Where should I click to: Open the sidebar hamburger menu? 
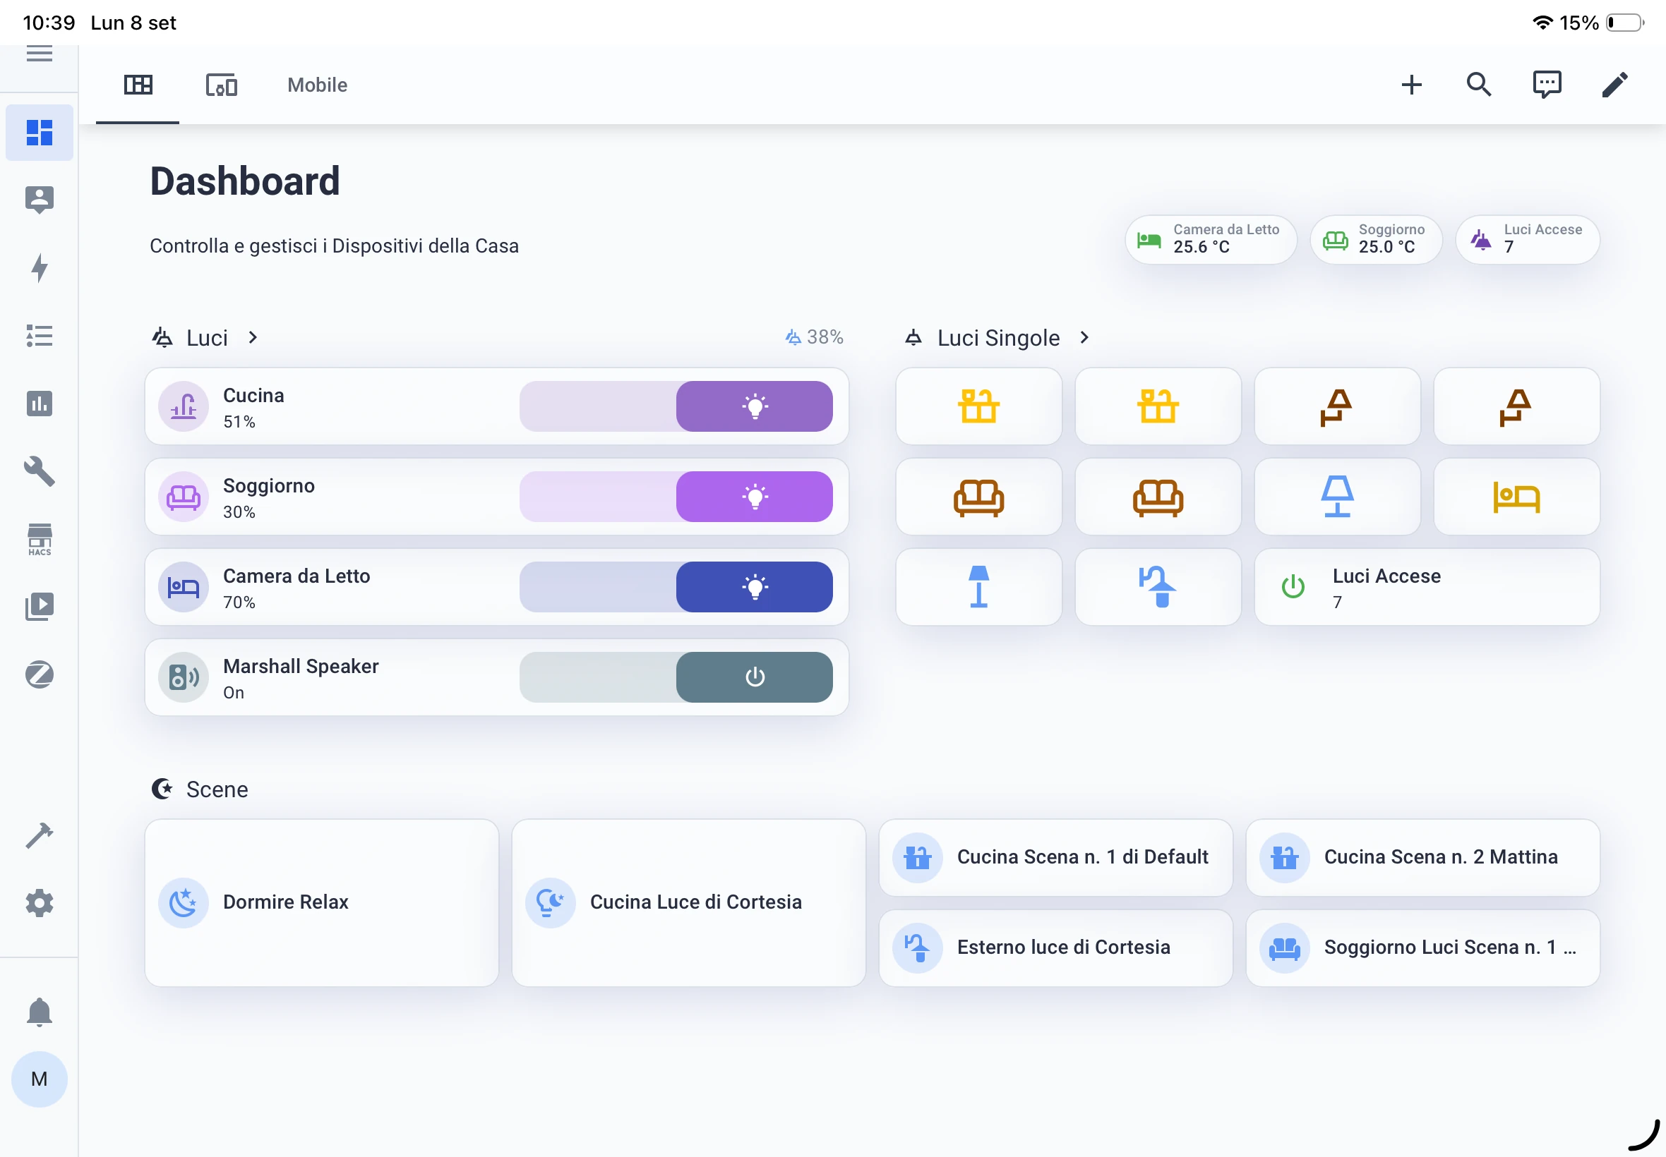[x=39, y=52]
